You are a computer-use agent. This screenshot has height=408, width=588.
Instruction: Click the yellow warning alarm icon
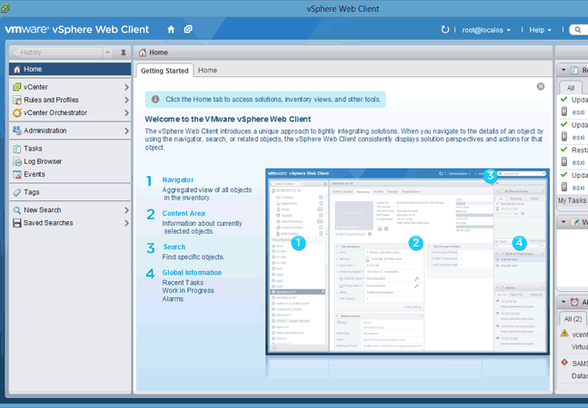pos(564,333)
